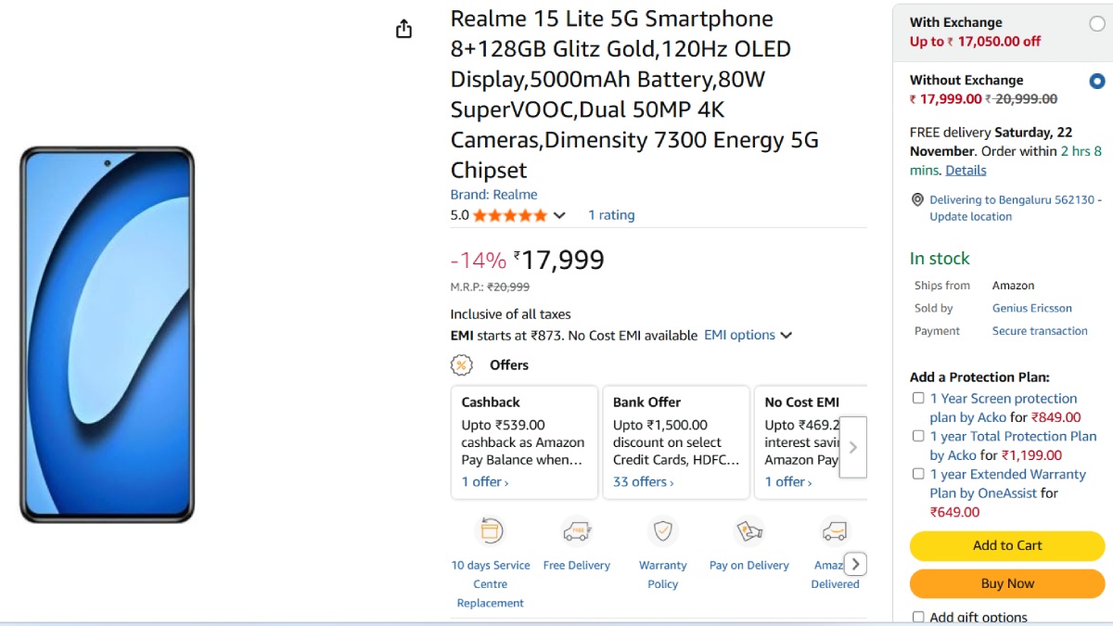Enable the Add gift options checkbox
Image resolution: width=1113 pixels, height=626 pixels.
[x=918, y=617]
